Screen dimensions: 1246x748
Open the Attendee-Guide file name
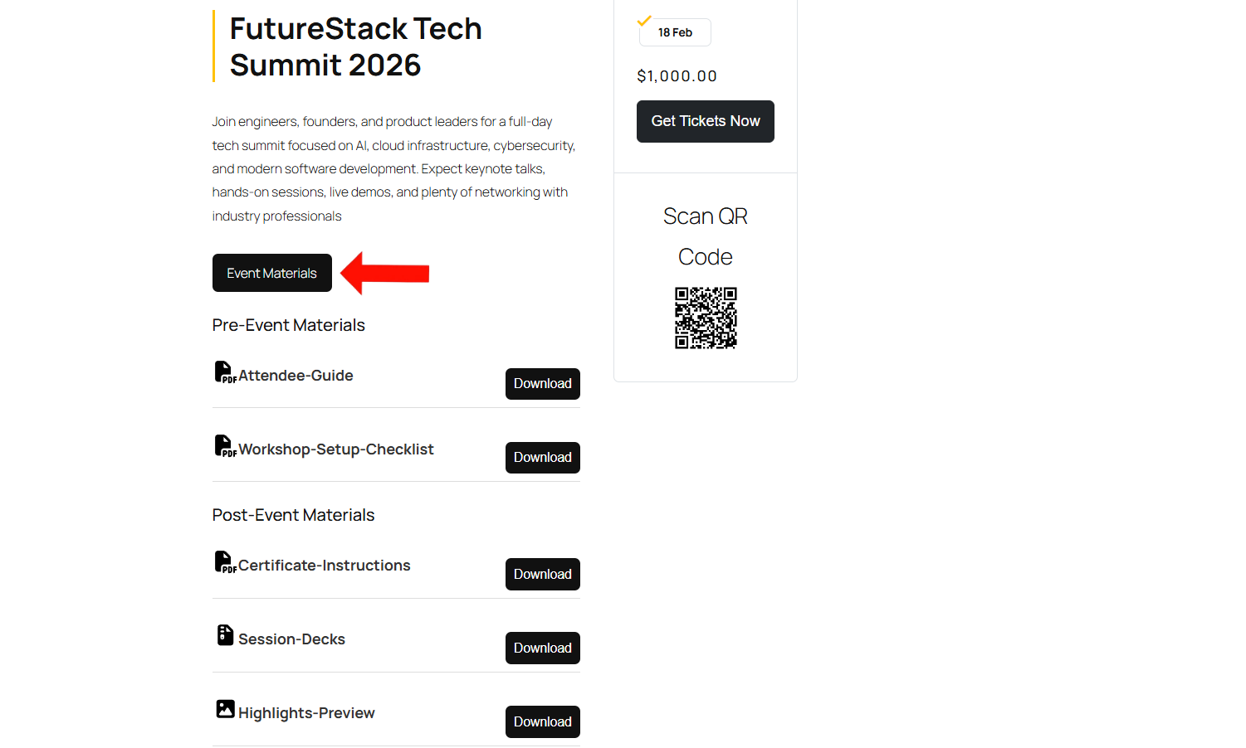(x=296, y=376)
